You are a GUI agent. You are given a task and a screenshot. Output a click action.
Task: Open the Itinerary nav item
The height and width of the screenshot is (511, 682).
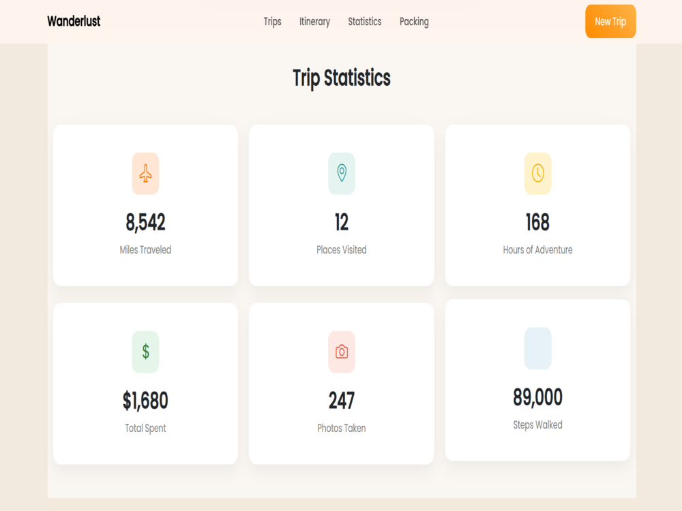coord(314,22)
